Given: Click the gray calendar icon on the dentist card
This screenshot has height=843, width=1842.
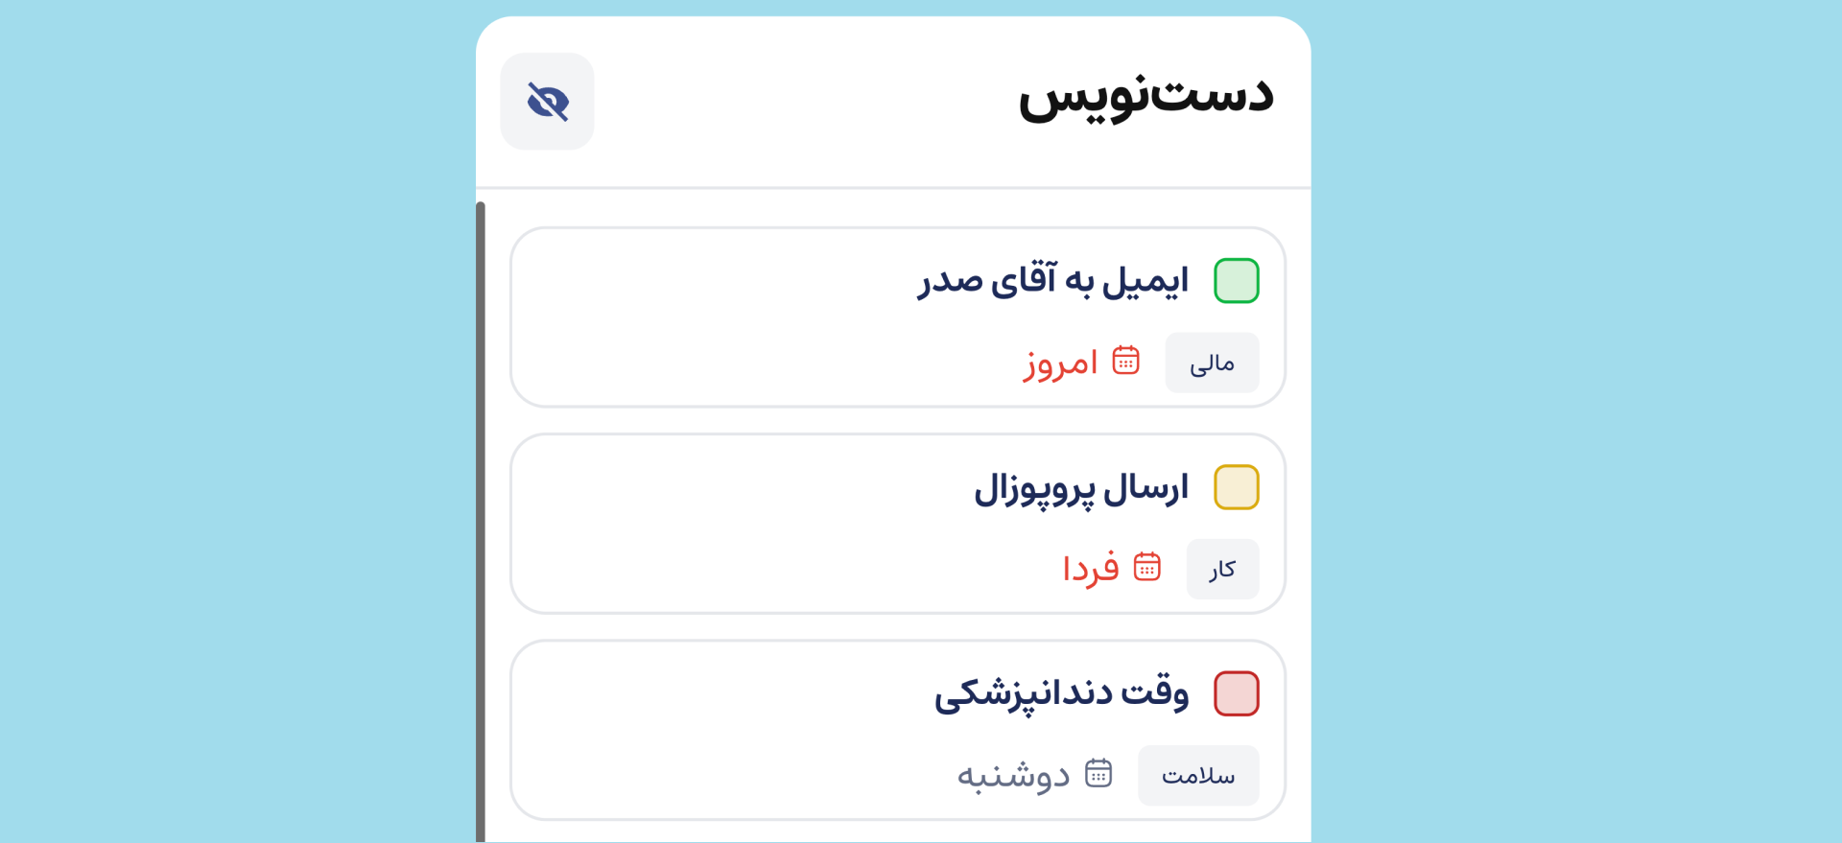Looking at the screenshot, I should (1099, 772).
